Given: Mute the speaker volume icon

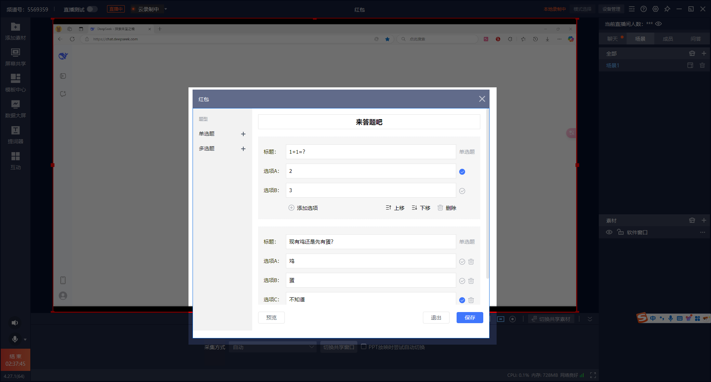Looking at the screenshot, I should [x=14, y=323].
